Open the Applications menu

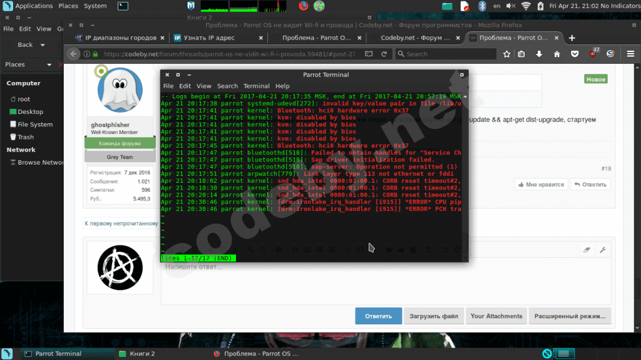pos(34,6)
